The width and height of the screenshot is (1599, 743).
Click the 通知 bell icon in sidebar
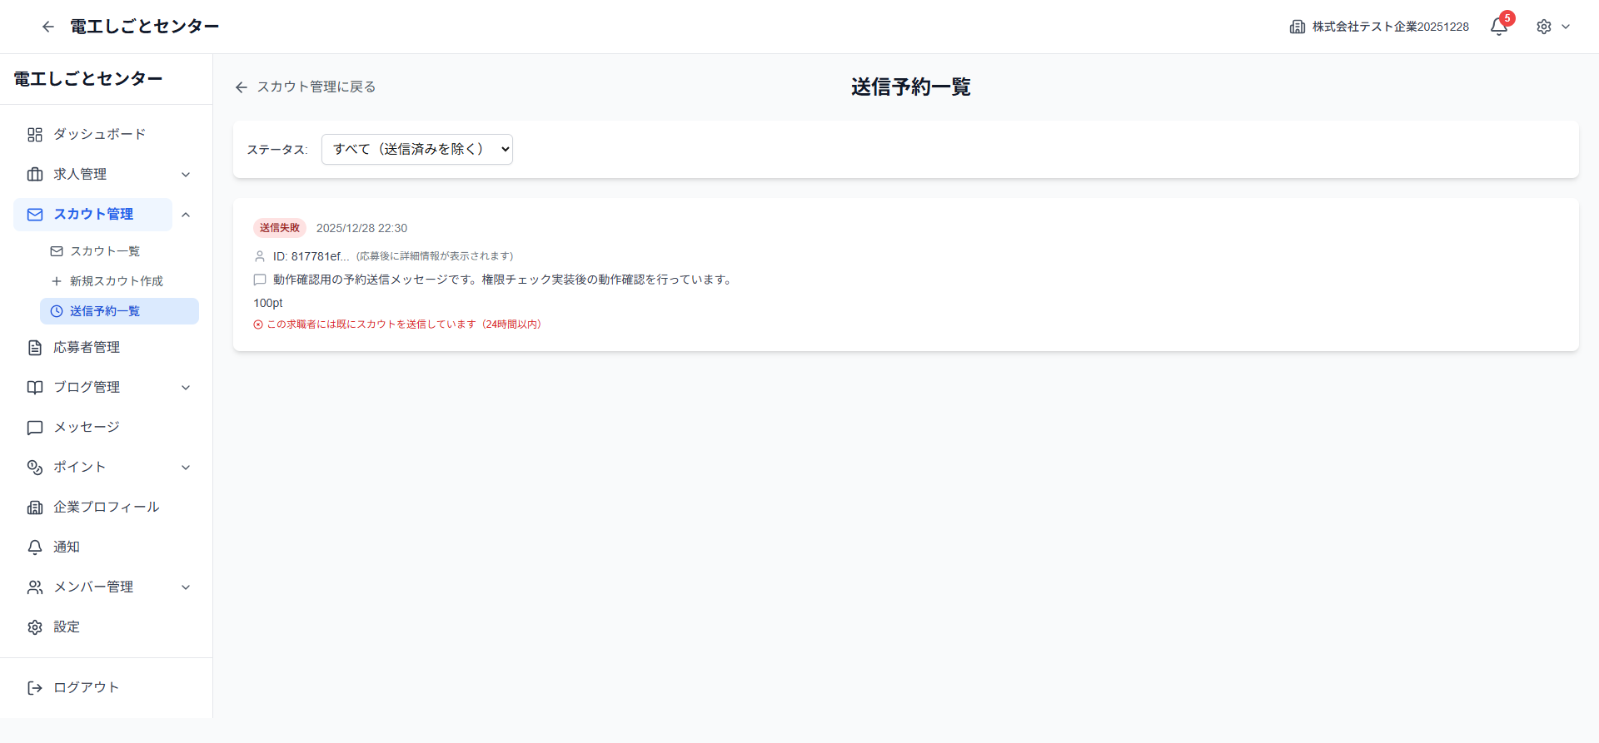tap(35, 547)
